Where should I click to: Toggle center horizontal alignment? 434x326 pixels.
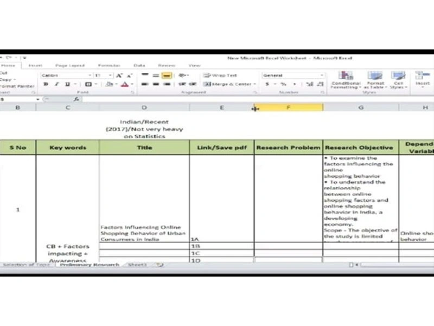point(156,84)
